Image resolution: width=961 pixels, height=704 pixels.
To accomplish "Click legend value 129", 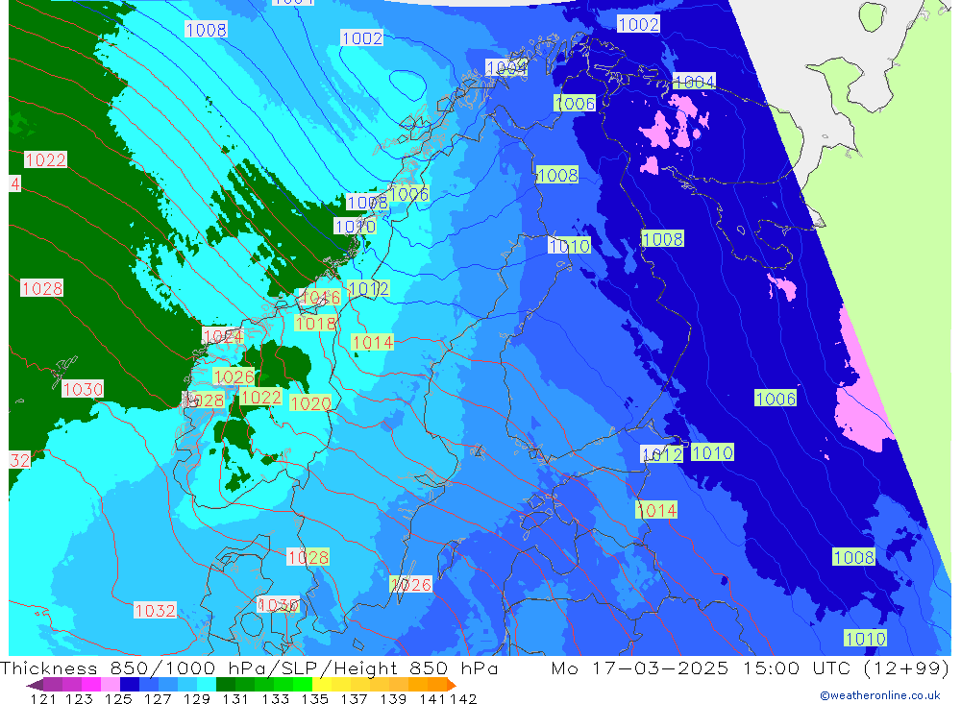I will 197,699.
